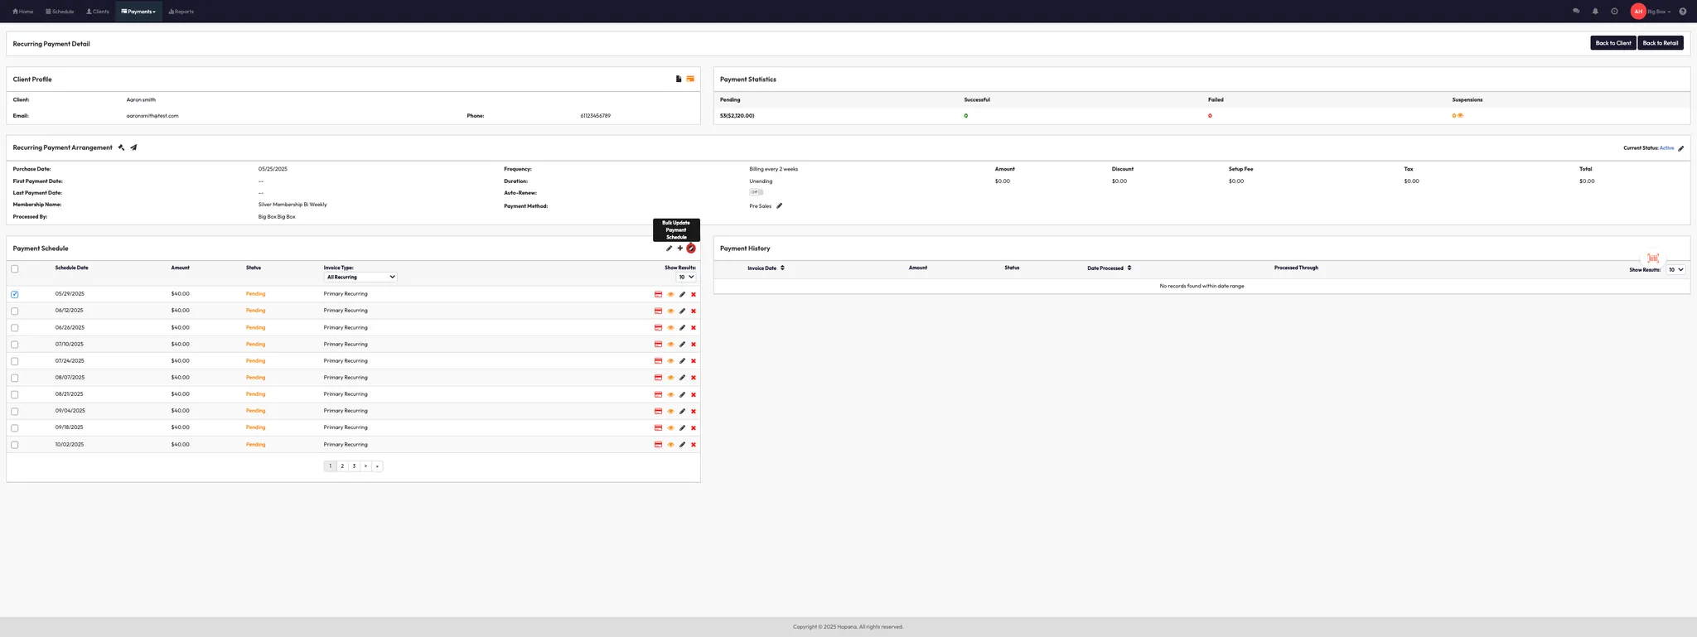Check the select-all checkbox in Payment Schedule header
1697x637 pixels.
point(15,269)
